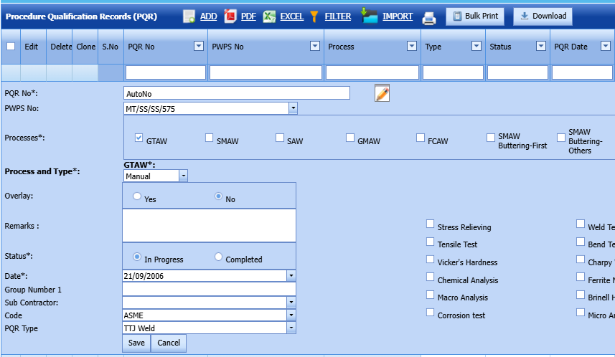Click the S.No column header

[111, 47]
